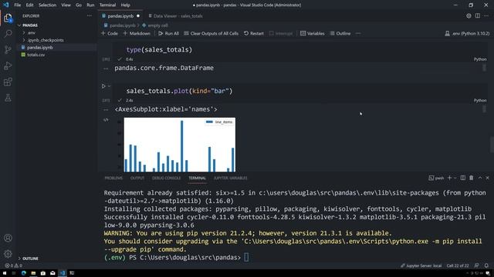Maximize the panel with the up chevron

coord(480,178)
